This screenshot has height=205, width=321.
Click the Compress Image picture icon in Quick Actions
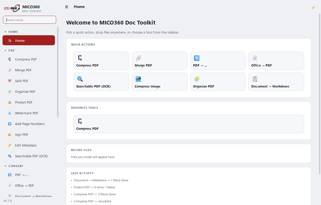click(x=138, y=79)
